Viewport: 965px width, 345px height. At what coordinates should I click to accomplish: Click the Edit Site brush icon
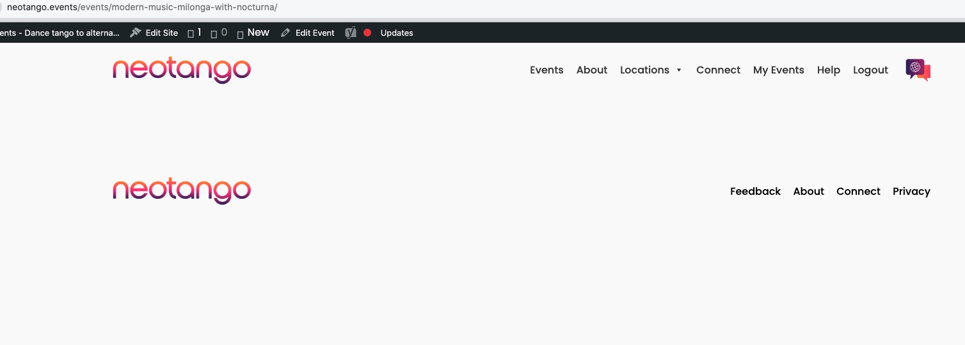coord(135,33)
